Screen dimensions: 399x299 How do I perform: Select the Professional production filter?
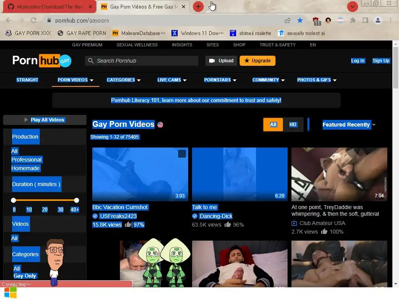click(x=26, y=160)
